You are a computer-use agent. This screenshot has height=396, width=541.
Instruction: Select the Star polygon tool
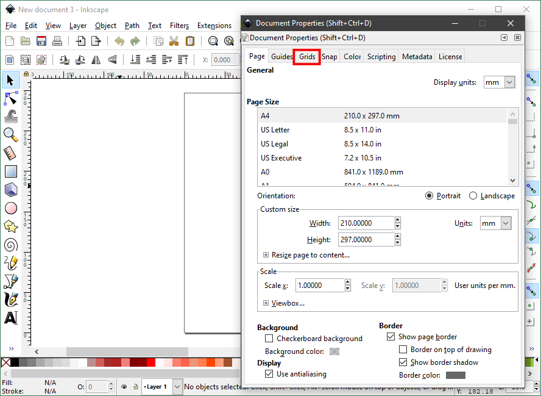coord(11,226)
